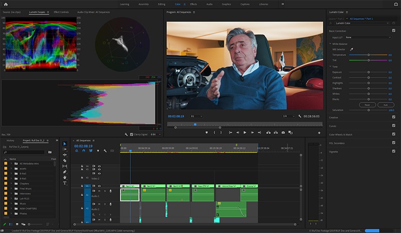Toggle Creative section checkbox

393,117
